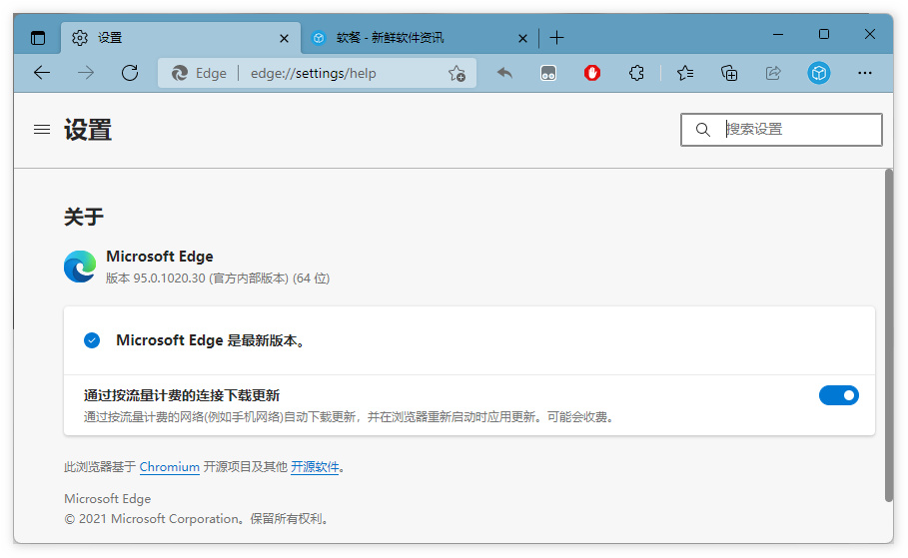Click the Microsoft Edge logo in About section

(x=80, y=267)
